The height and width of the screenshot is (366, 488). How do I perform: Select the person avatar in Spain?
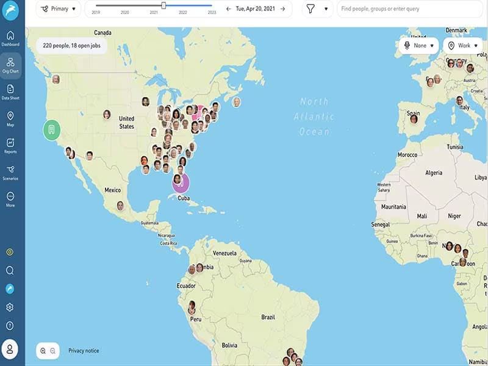(414, 119)
